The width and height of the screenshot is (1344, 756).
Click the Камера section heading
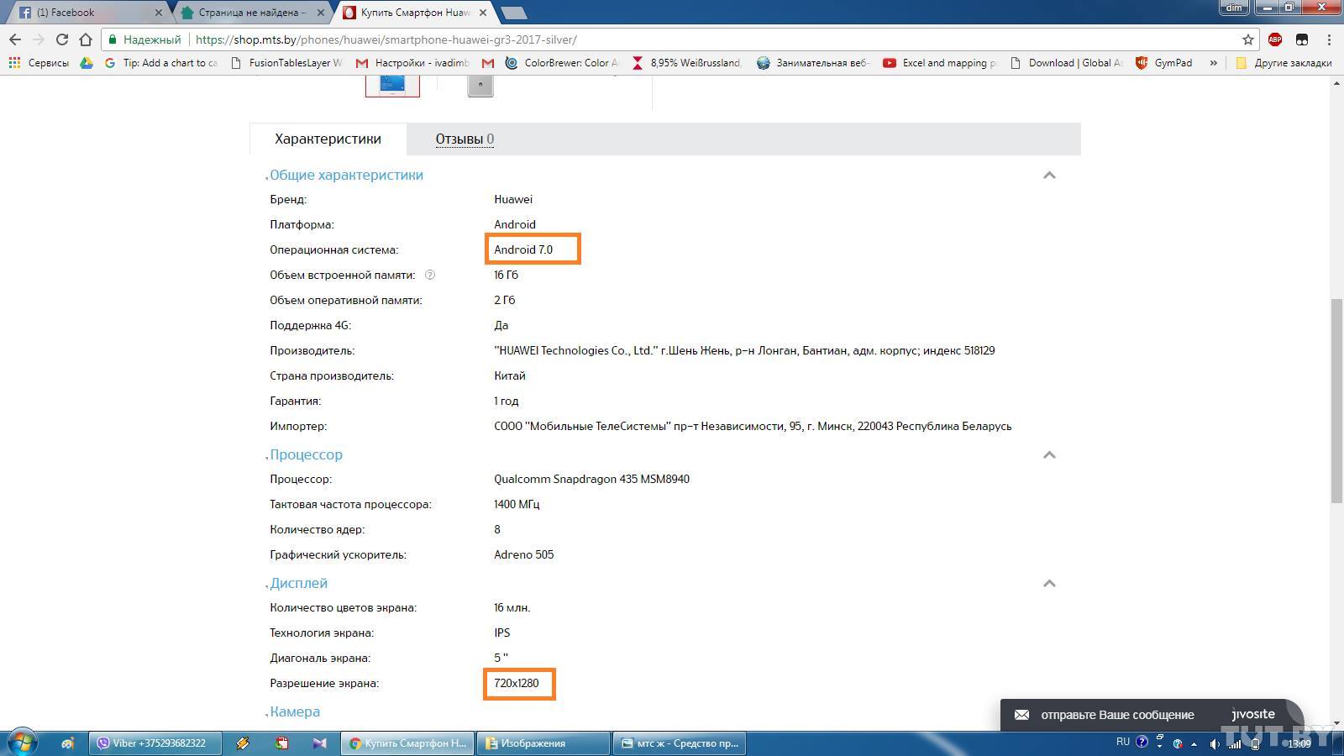tap(295, 712)
